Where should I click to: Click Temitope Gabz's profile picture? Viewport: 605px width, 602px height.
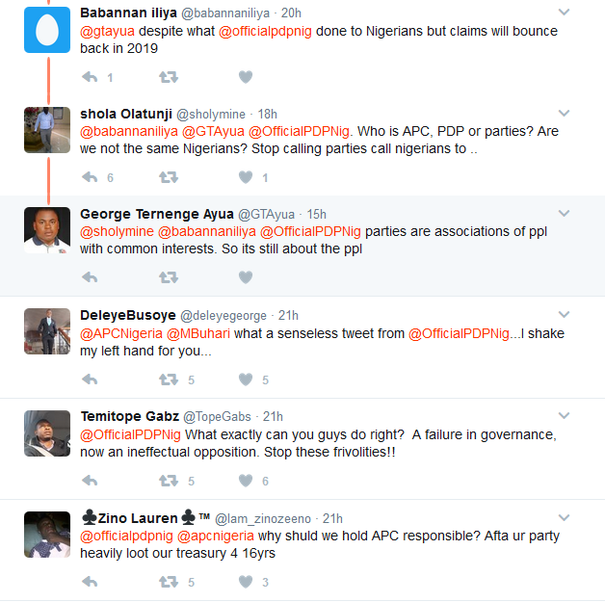47,433
